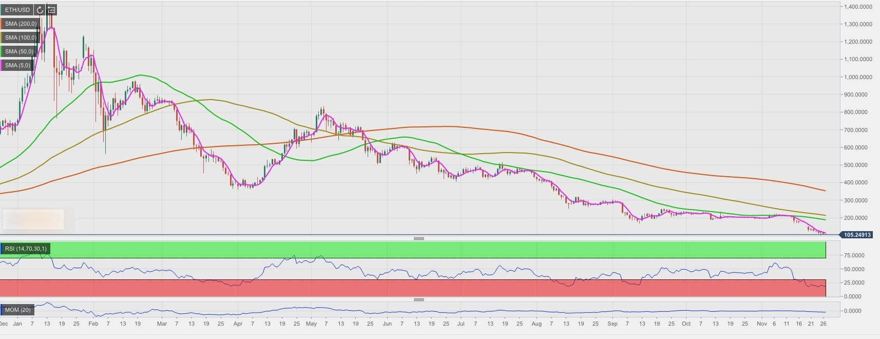Click the magenta SMA 5 color marker
This screenshot has width=880, height=339.
tap(2, 65)
